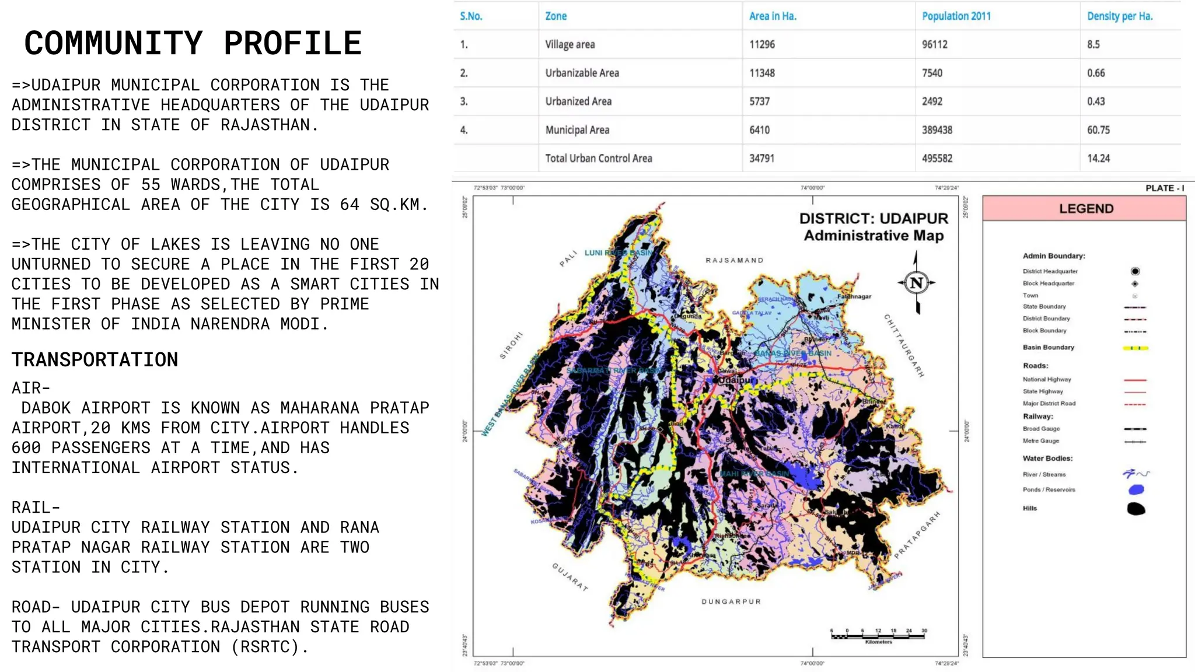Click the COMMUNITY PROFILE title

tap(193, 43)
